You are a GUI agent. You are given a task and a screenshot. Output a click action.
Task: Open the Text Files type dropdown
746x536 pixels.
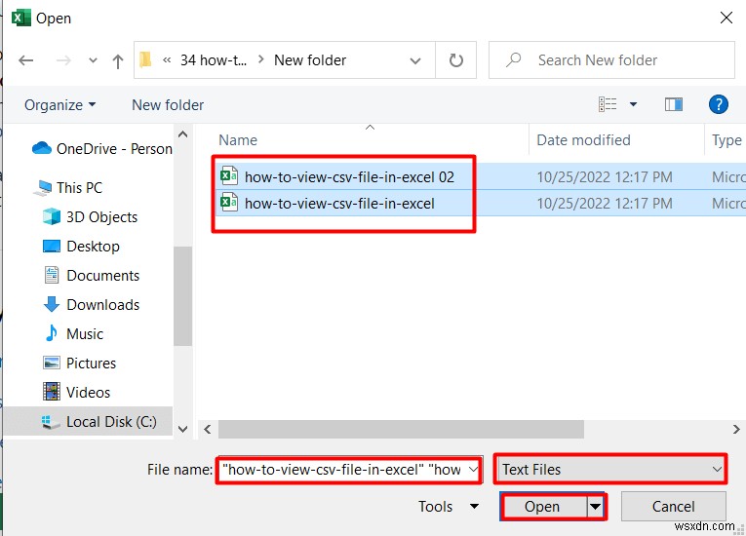[610, 470]
